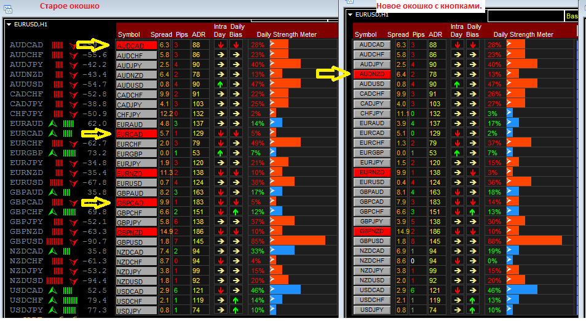
Task: Click EURCHF text in the left list
Action: coord(26,143)
